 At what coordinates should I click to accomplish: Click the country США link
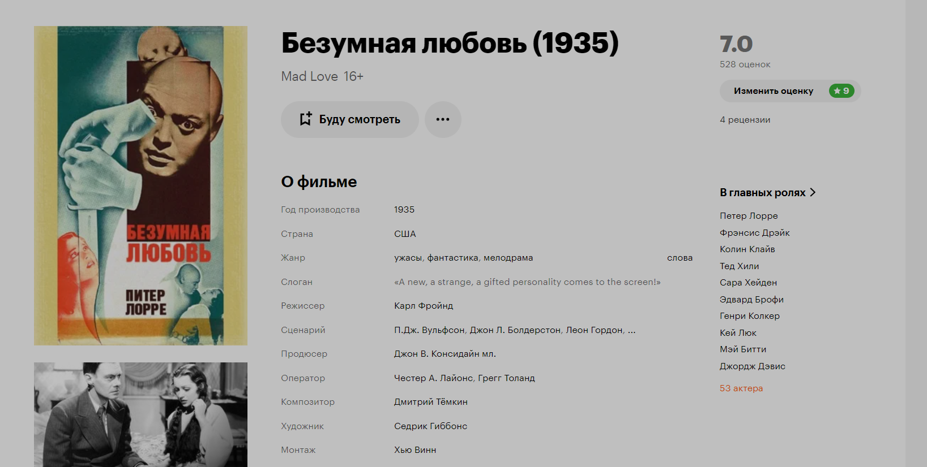coord(405,233)
